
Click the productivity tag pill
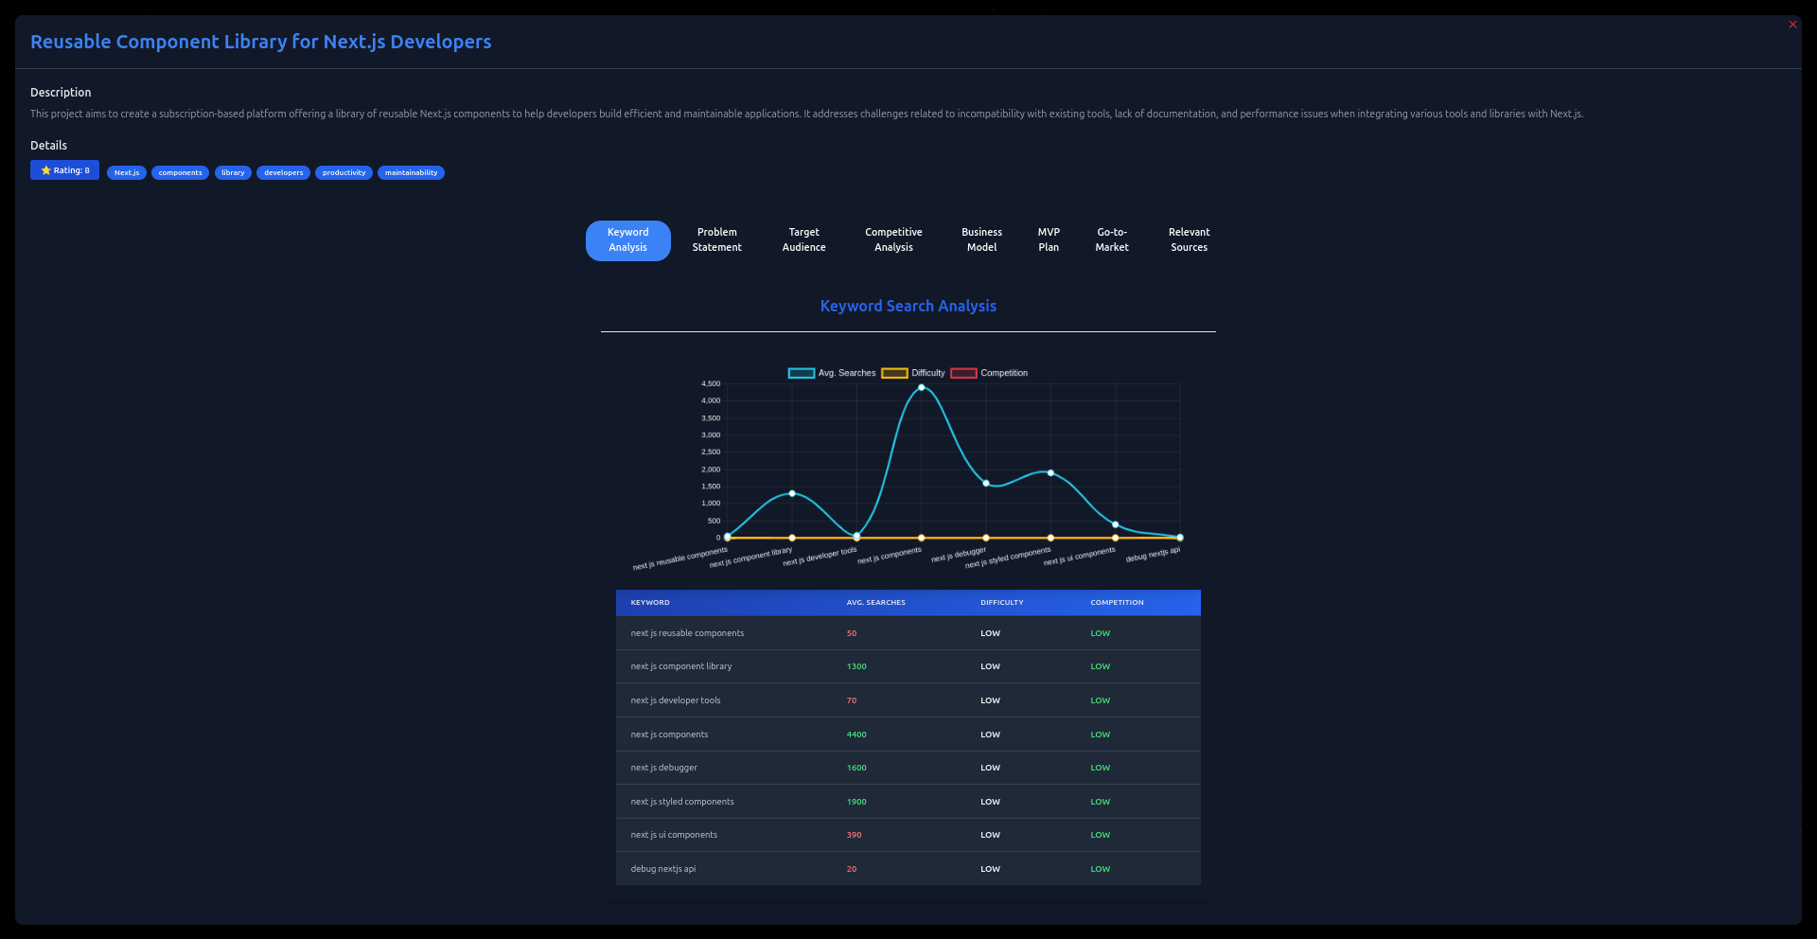(x=344, y=172)
